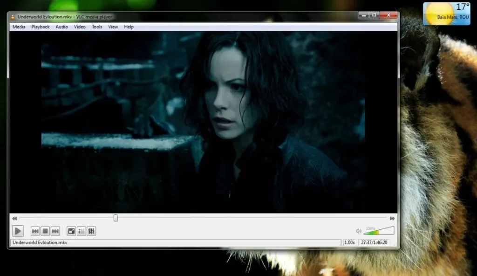
Task: Click the VLC window title text
Action: coord(65,17)
